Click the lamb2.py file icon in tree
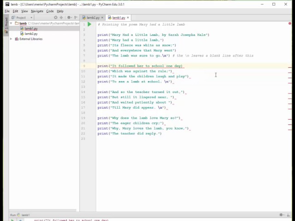The image size is (295, 221). click(22, 34)
